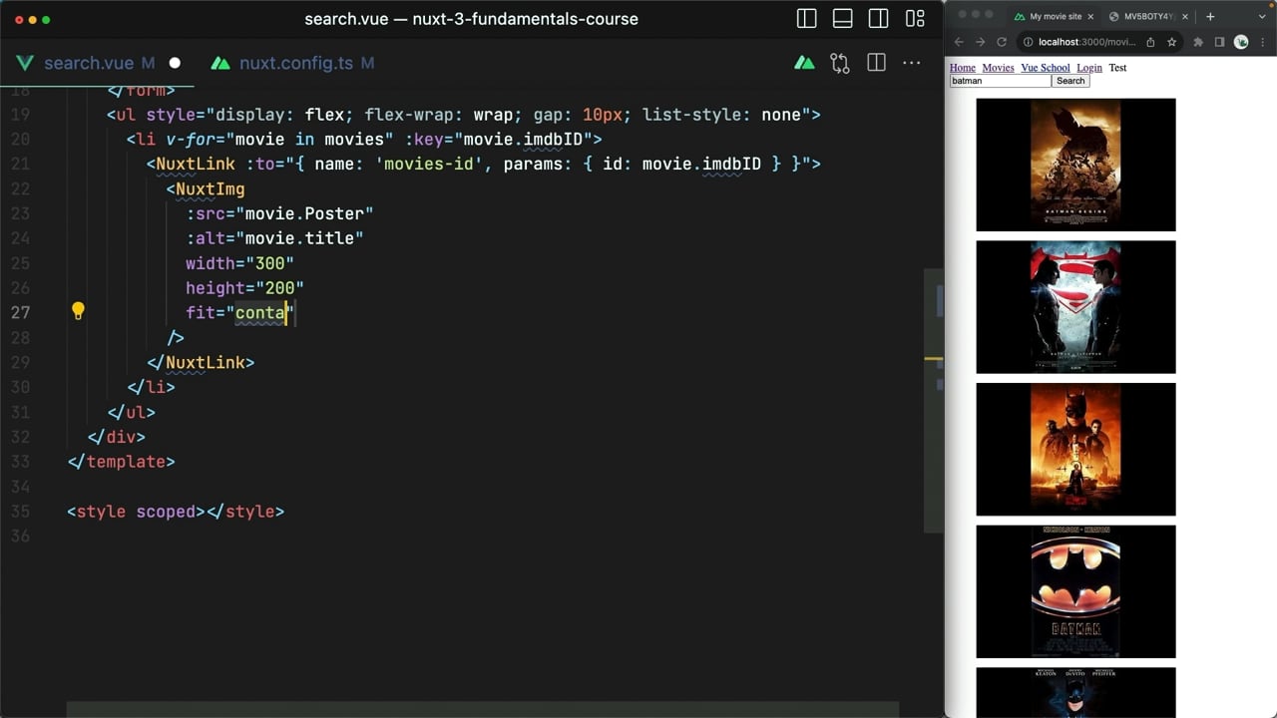1277x718 pixels.
Task: Click the site information icon in address bar
Action: pos(1028,42)
